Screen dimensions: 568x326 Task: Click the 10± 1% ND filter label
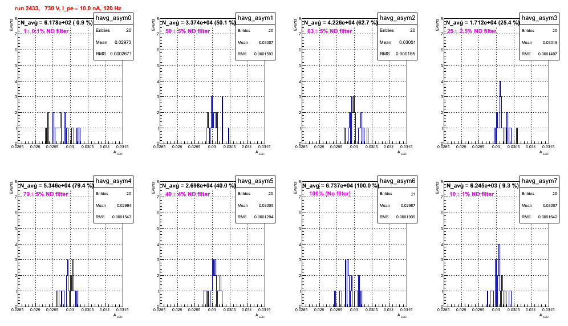pyautogui.click(x=472, y=194)
